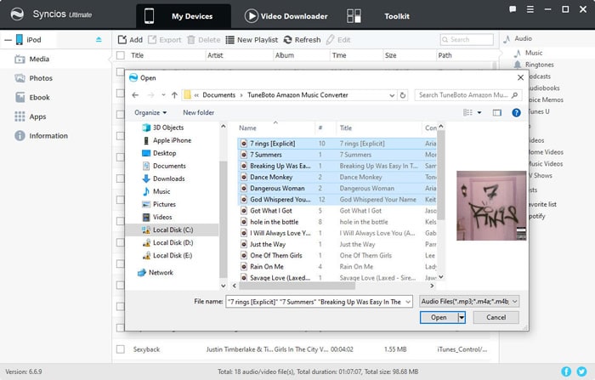Open the Audio Files type dropdown
The width and height of the screenshot is (595, 380).
point(469,302)
